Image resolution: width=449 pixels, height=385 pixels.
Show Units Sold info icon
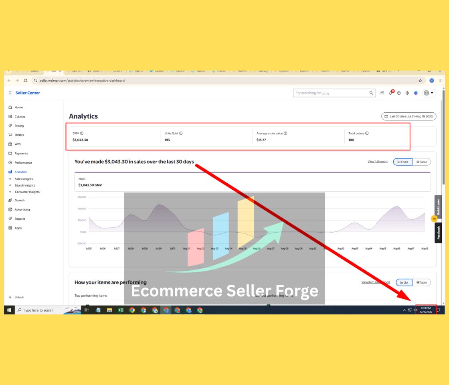181,133
